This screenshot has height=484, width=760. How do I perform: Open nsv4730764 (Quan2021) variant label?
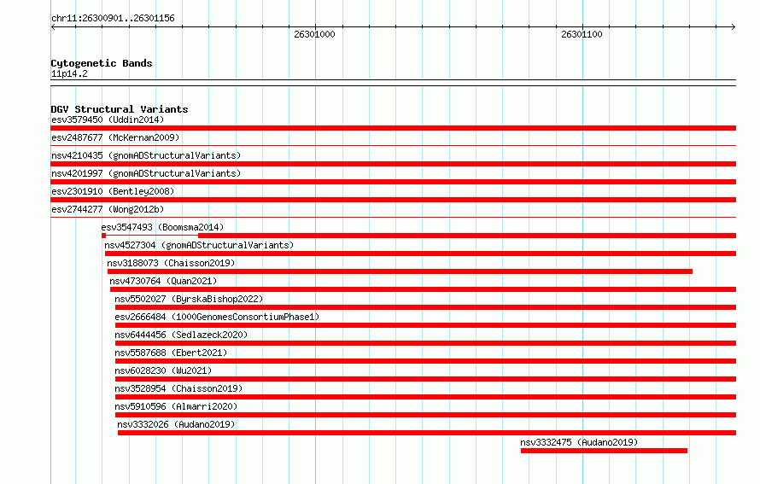coord(163,281)
